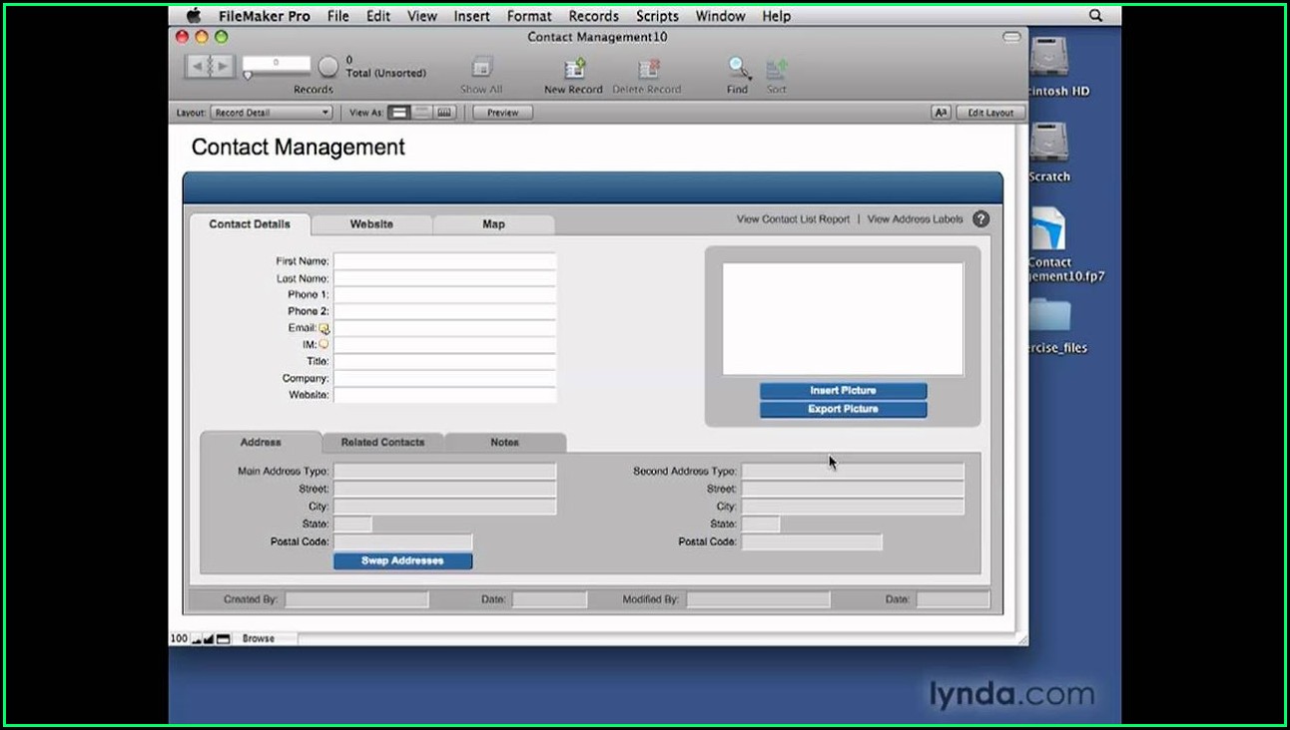The height and width of the screenshot is (730, 1290).
Task: Select the Contact Details tab
Action: pos(250,224)
